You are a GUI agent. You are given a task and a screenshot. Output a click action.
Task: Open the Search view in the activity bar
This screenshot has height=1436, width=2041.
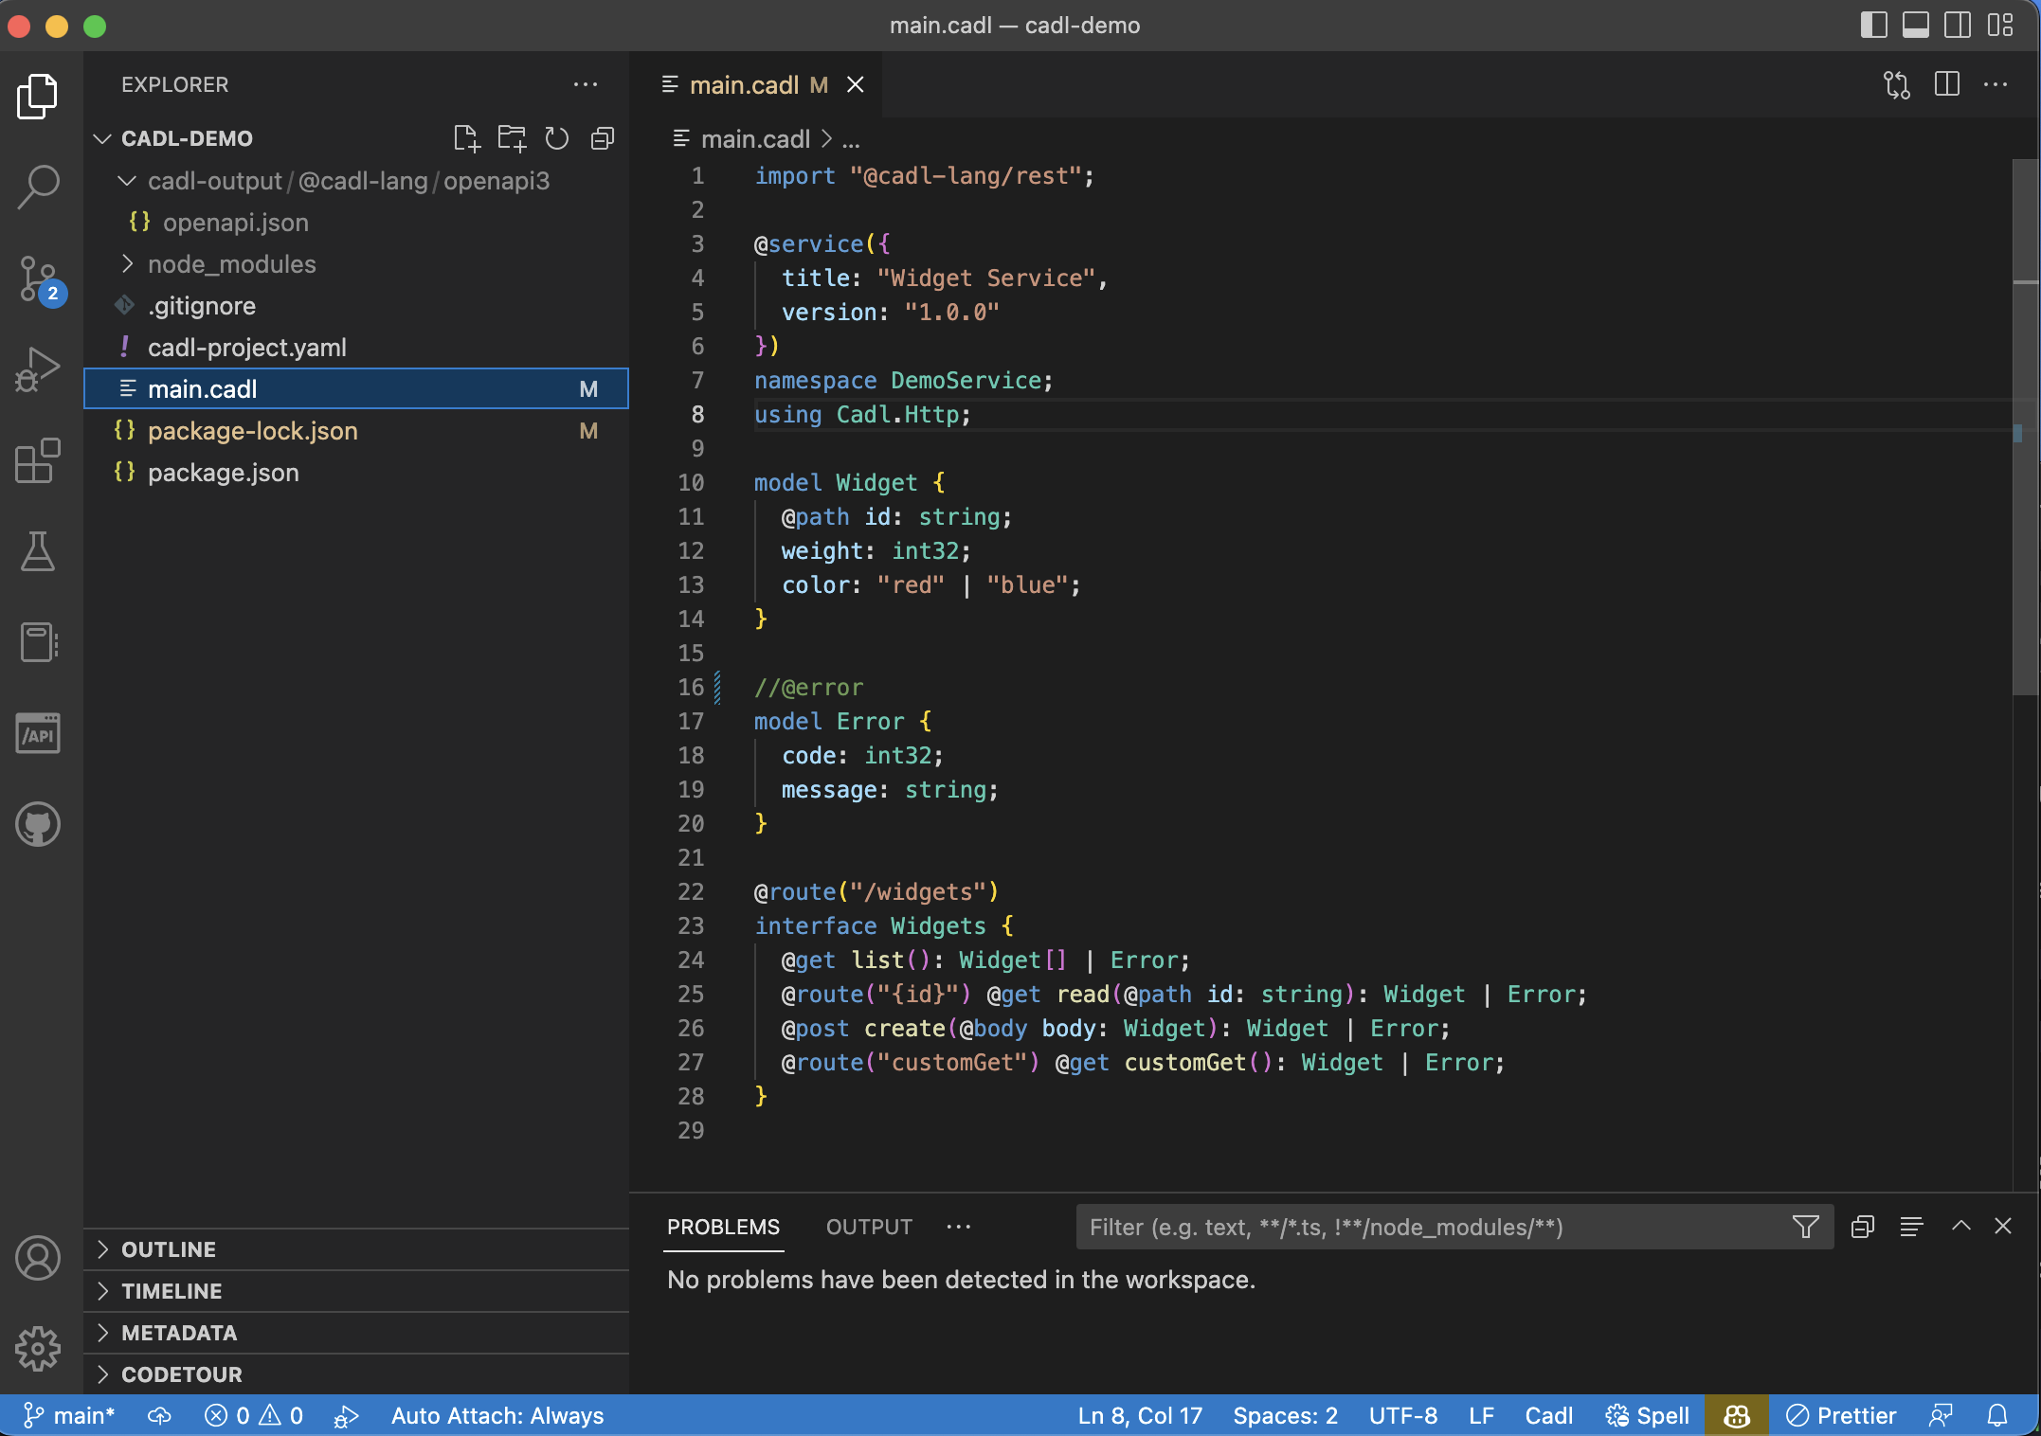pyautogui.click(x=38, y=186)
